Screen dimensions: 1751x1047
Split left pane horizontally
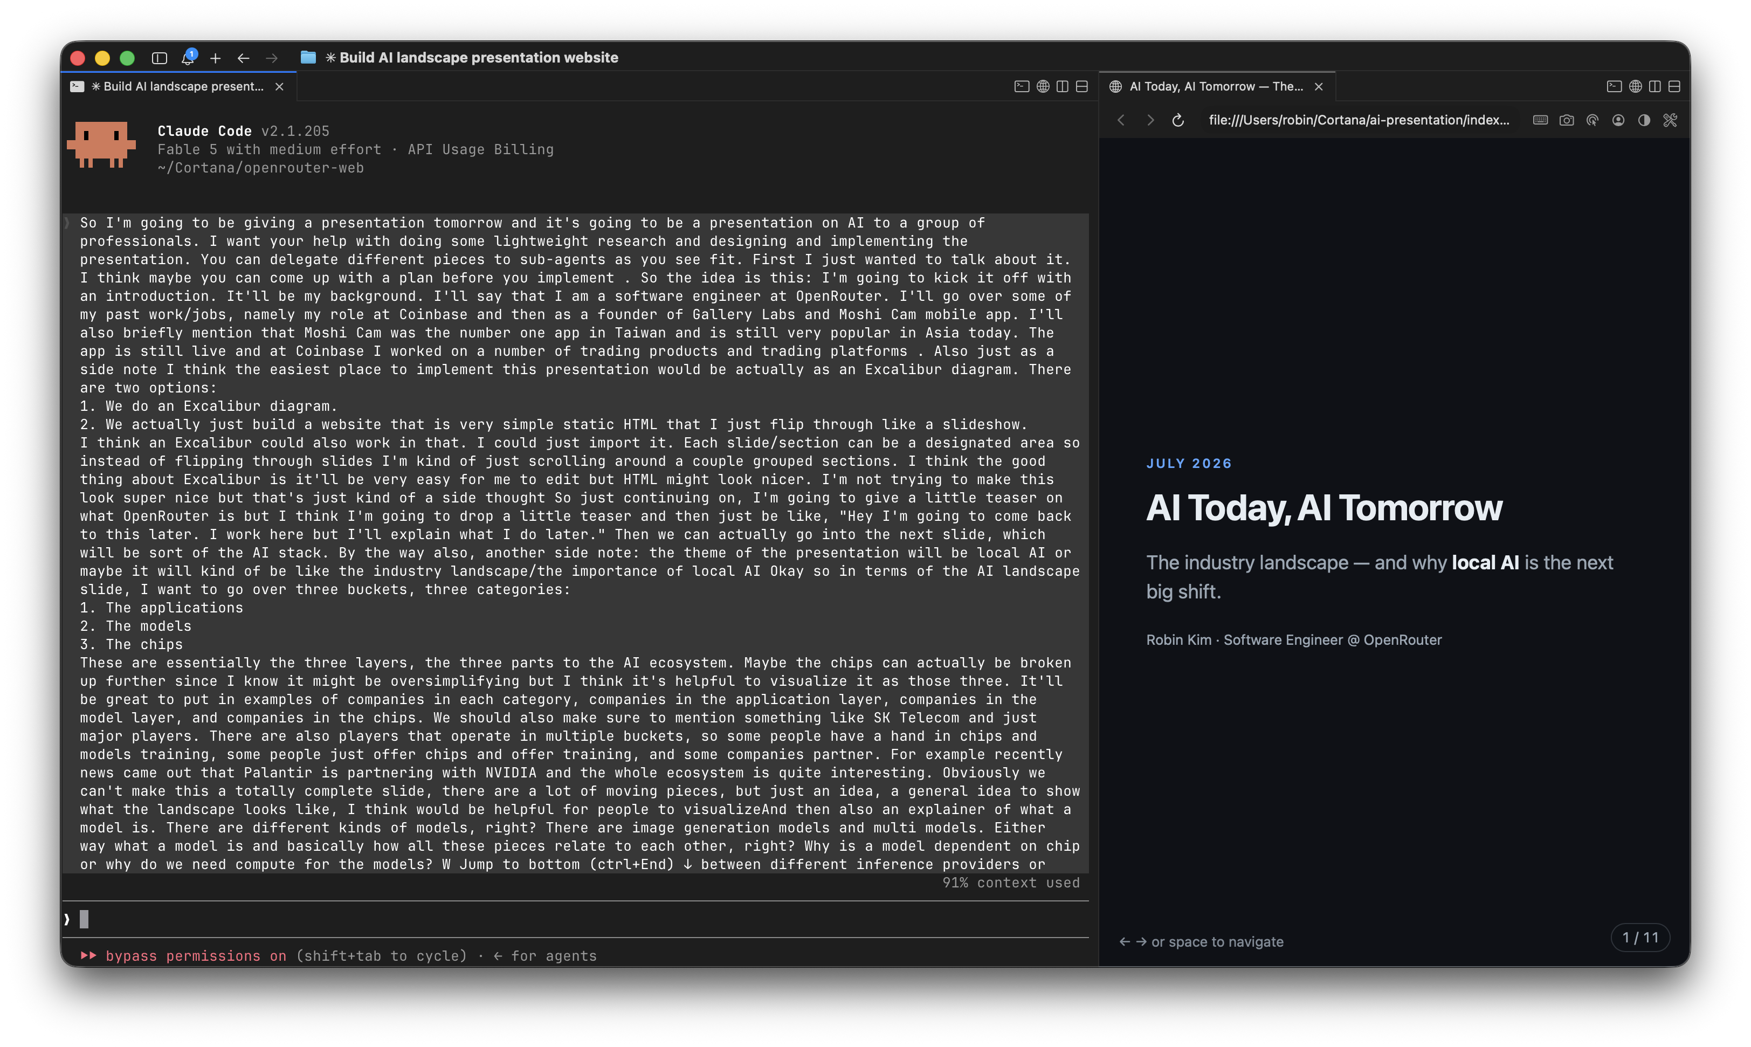[x=1081, y=86]
